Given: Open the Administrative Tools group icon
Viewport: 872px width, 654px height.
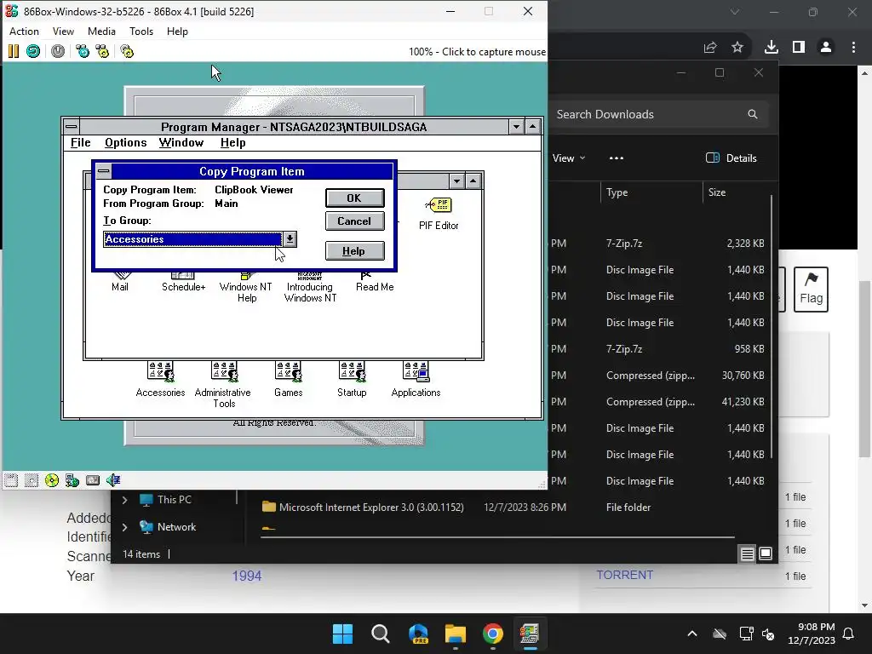Looking at the screenshot, I should [224, 384].
